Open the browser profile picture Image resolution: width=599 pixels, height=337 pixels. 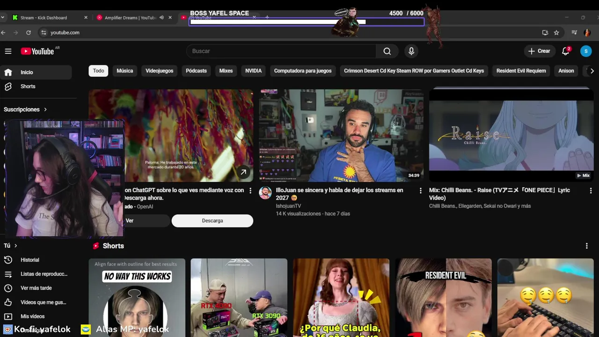pyautogui.click(x=587, y=32)
